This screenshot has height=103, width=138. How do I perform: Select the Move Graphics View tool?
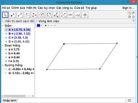tap(85, 15)
